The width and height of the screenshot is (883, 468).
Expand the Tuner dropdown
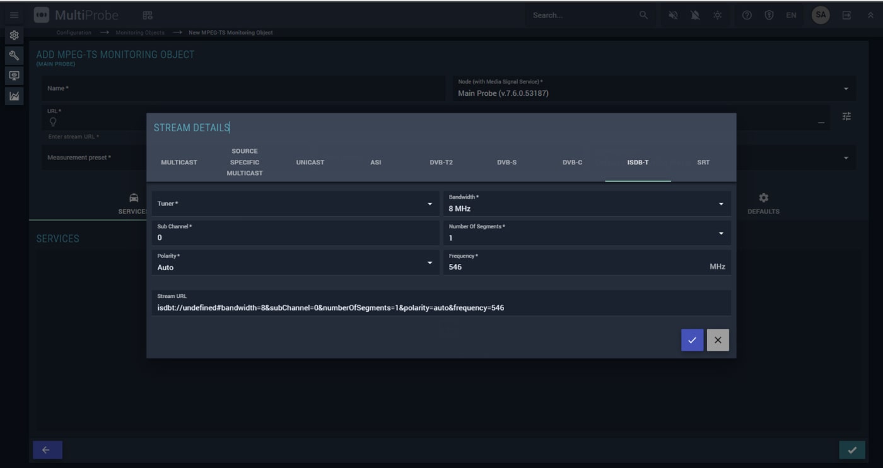click(x=295, y=203)
